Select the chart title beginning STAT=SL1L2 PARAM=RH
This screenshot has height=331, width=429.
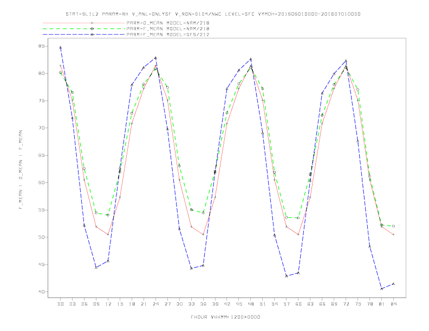click(213, 14)
